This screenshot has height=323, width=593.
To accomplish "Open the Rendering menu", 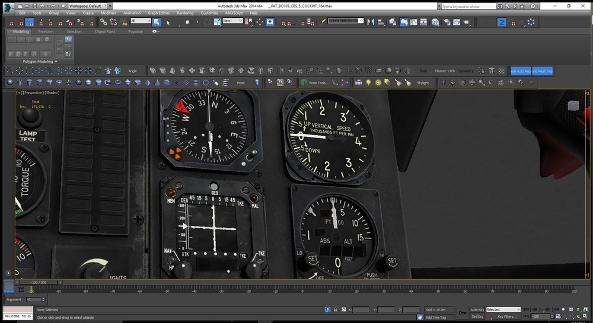I will tap(185, 12).
